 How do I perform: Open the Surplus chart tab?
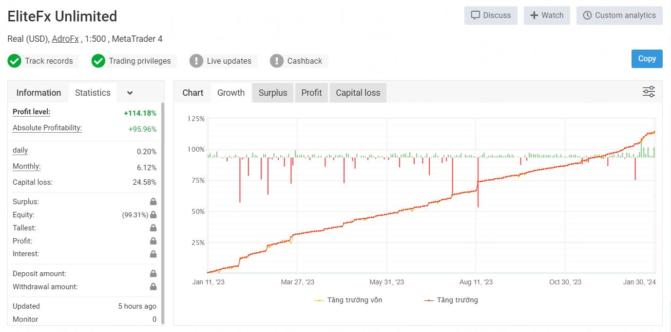273,93
